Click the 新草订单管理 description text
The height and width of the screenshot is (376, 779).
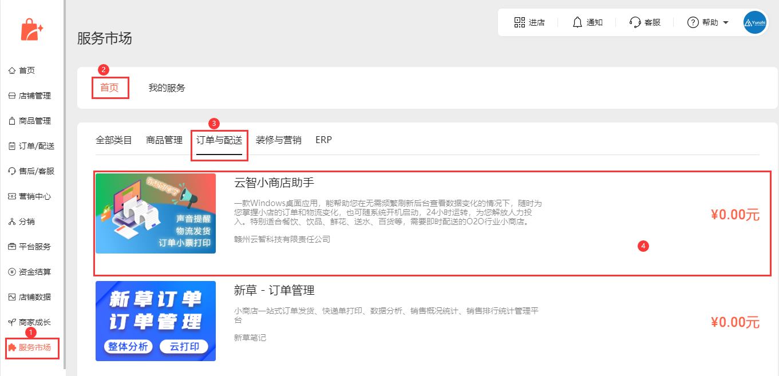pyautogui.click(x=386, y=315)
